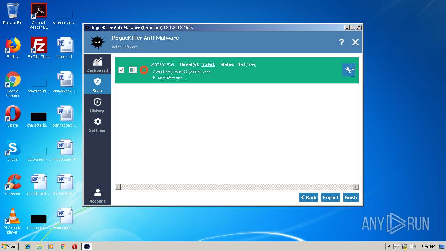Click the right arrow of horizontal scrollbar
446x251 pixels.
[356, 187]
